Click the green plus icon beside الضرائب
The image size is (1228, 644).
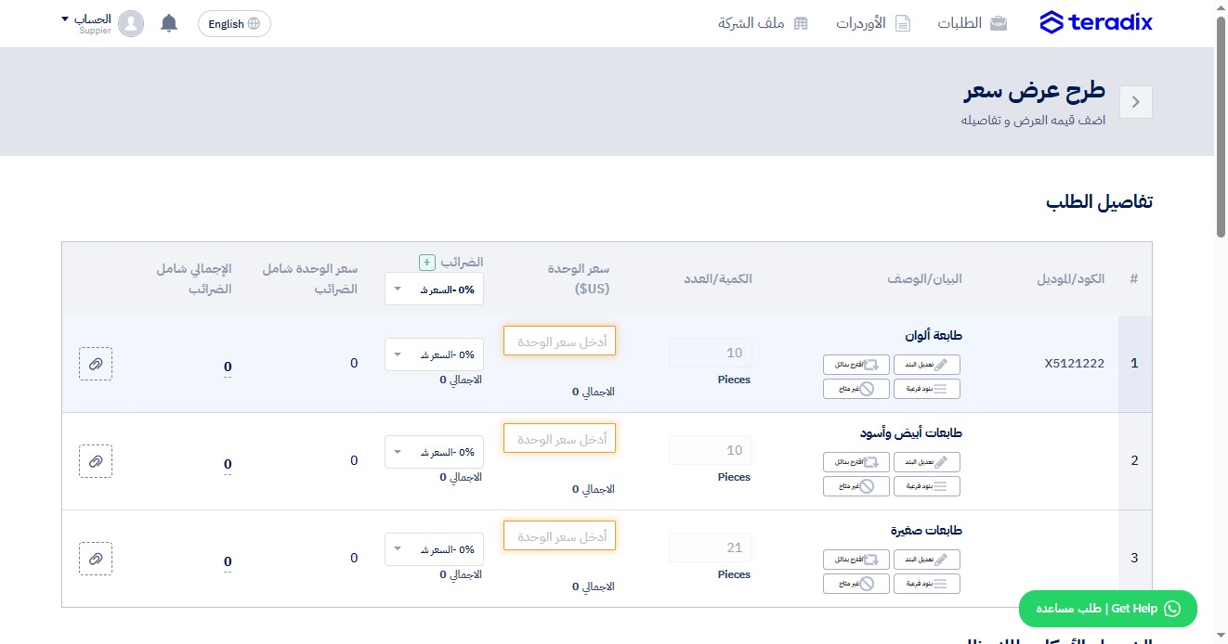click(x=426, y=263)
